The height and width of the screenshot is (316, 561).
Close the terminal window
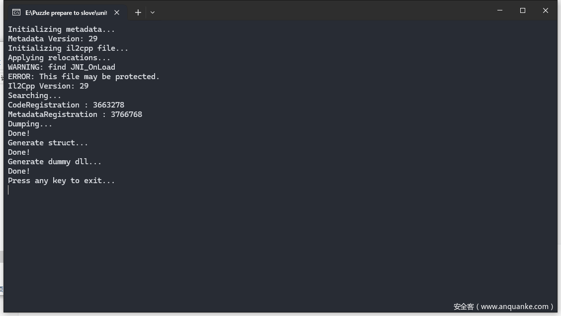click(x=545, y=10)
